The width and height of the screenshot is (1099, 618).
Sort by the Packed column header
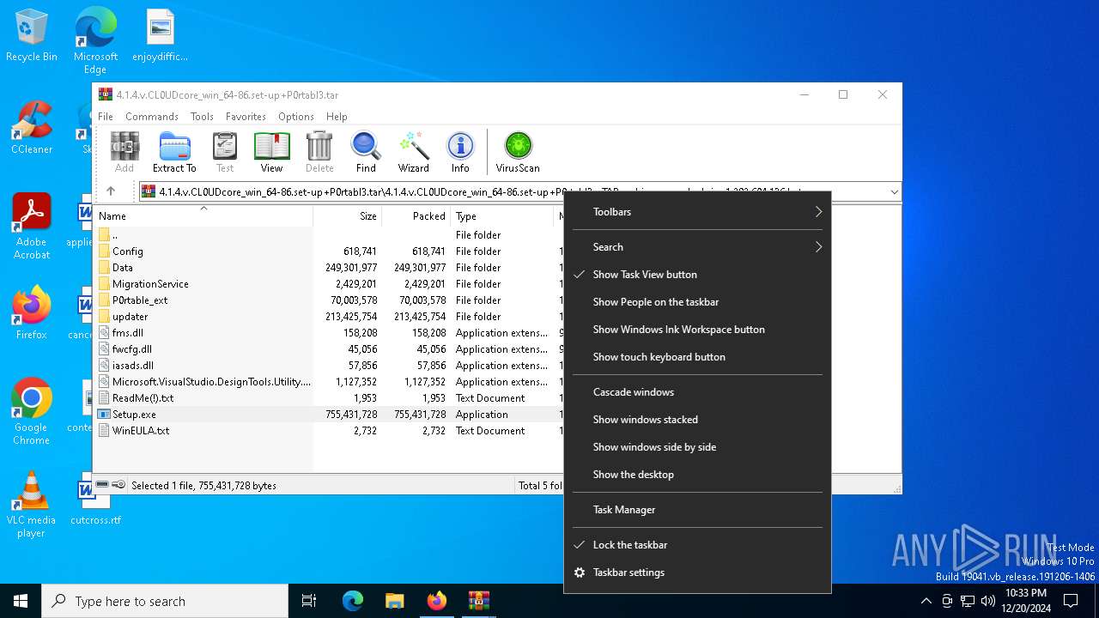click(416, 216)
